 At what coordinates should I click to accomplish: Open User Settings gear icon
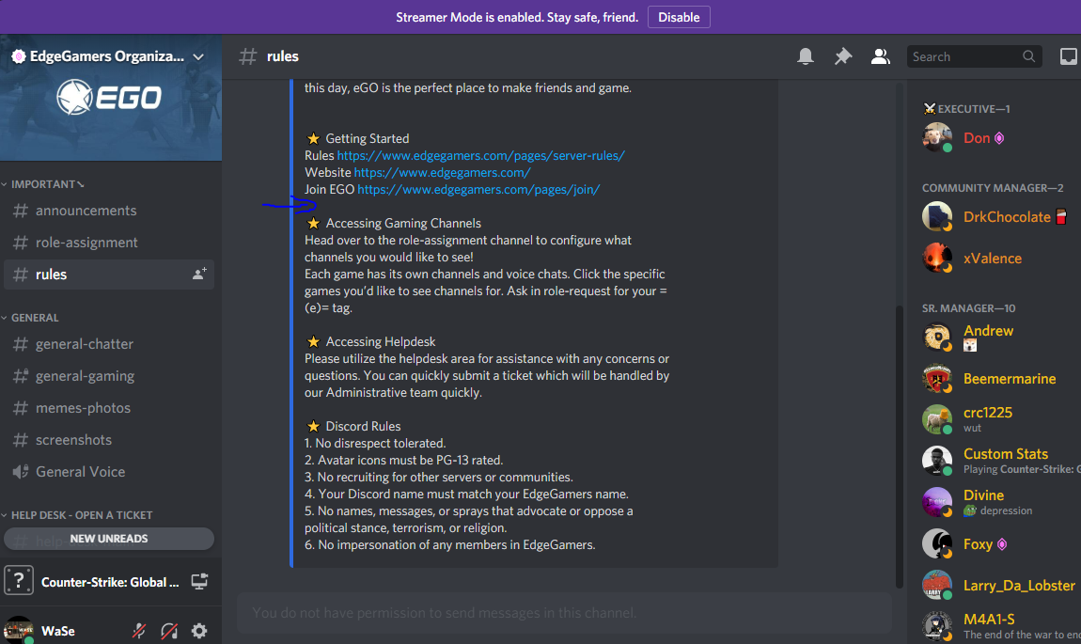click(x=199, y=630)
